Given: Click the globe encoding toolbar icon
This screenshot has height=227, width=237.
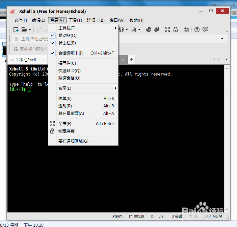Looking at the screenshot, I should point(122,29).
